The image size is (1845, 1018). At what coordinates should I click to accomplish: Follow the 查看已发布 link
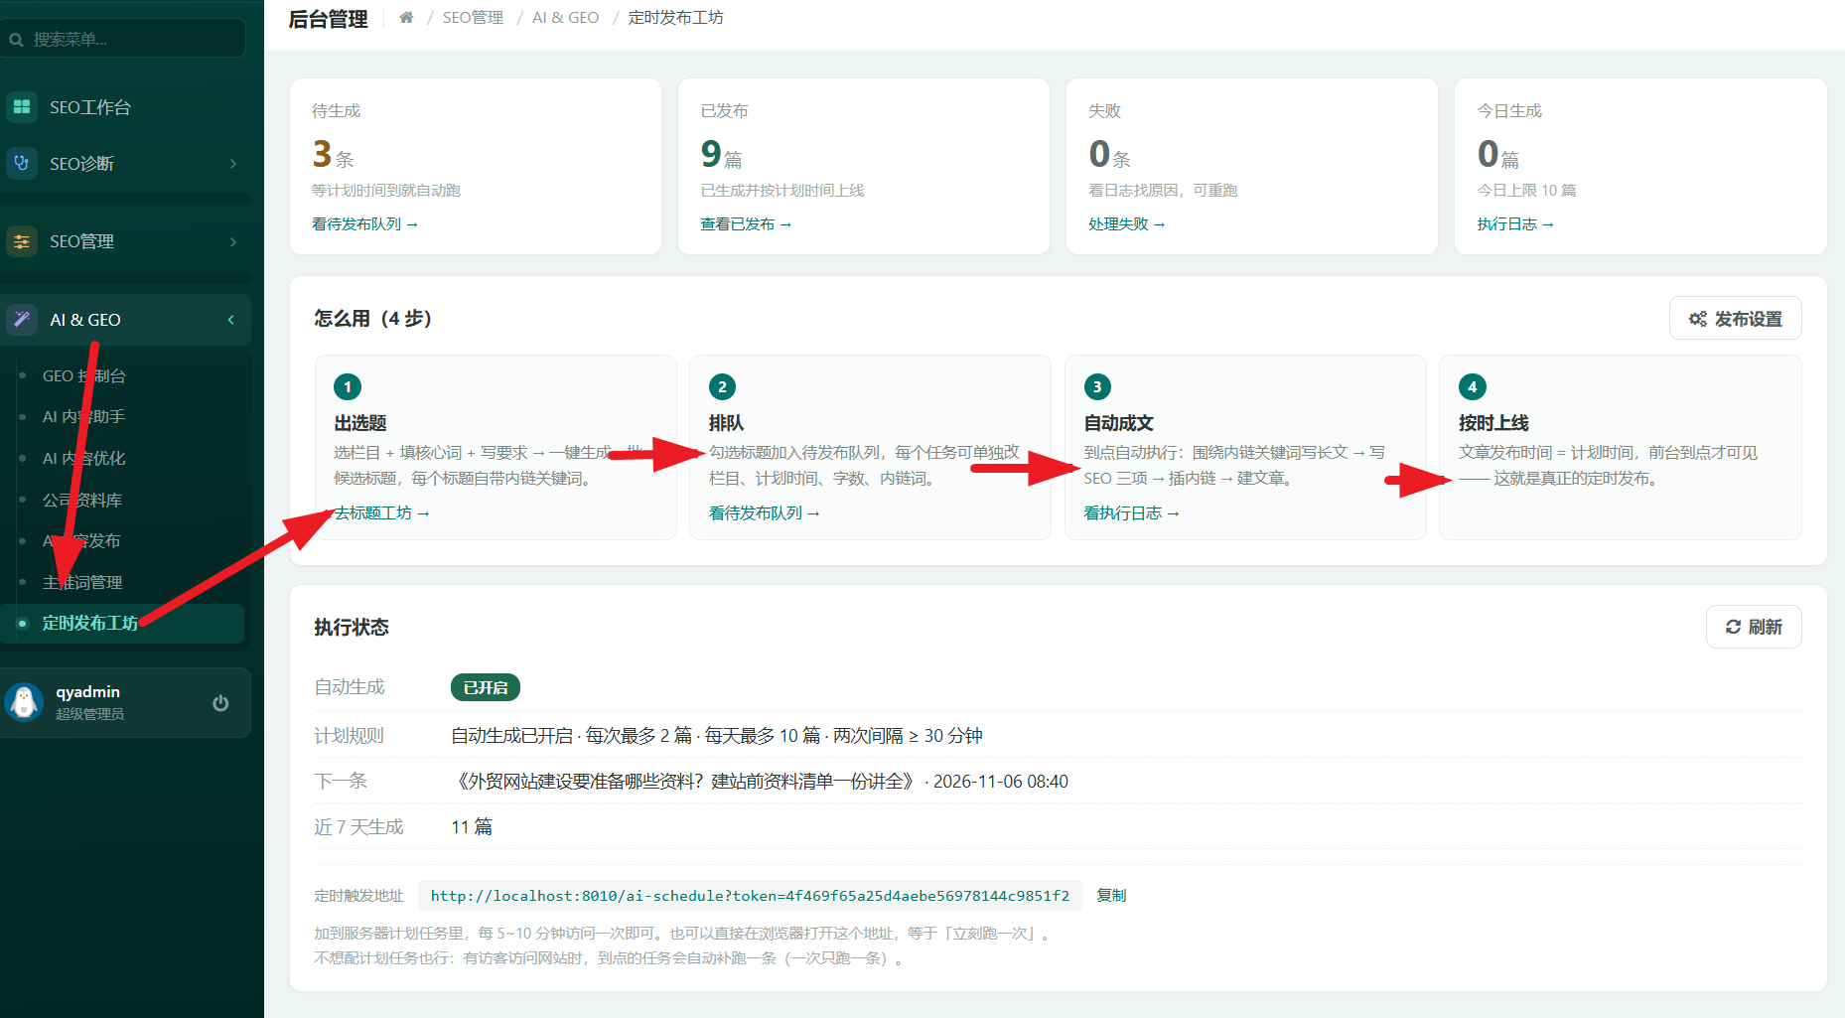coord(746,223)
